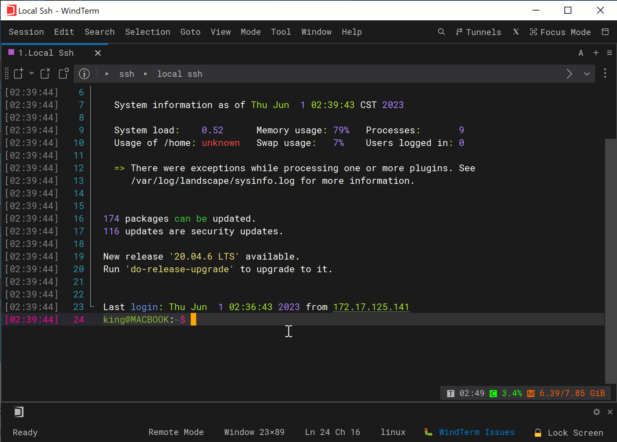The height and width of the screenshot is (442, 617).
Task: Click the bottom pane terminal icon
Action: click(x=19, y=412)
